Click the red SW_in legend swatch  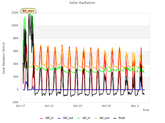pos(42,118)
